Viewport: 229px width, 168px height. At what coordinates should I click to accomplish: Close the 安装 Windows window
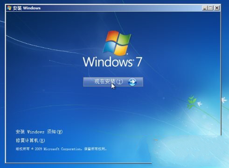click(x=216, y=8)
